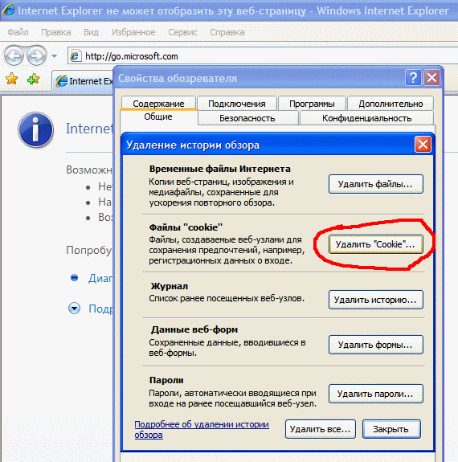Select the Дополнительно tab
This screenshot has width=458, height=462.
(391, 104)
